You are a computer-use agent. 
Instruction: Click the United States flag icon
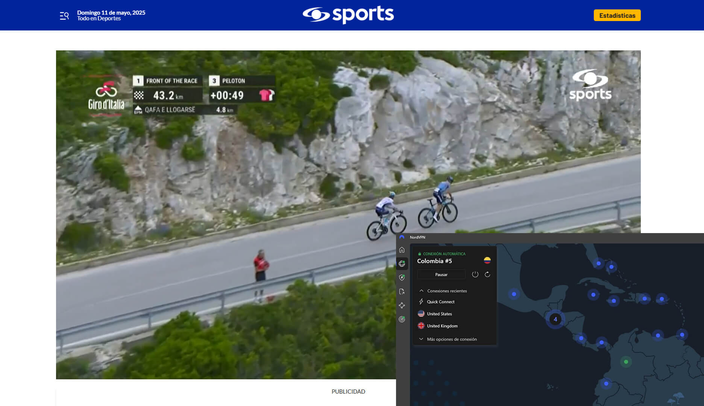pos(421,314)
